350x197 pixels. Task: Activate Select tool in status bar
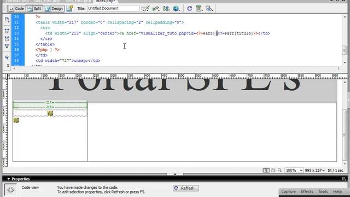(266, 170)
